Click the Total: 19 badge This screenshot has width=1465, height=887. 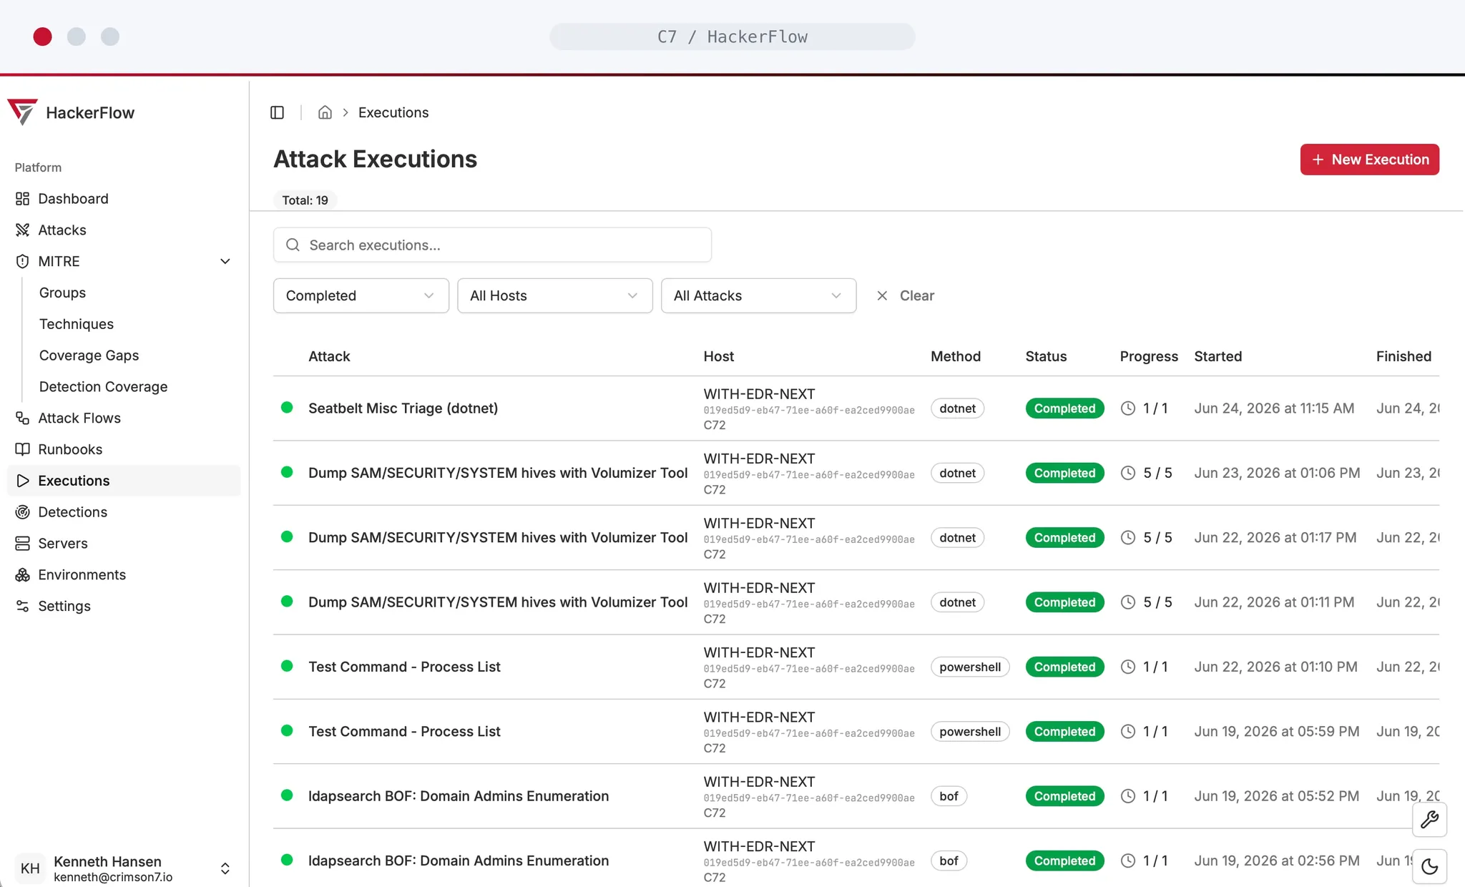[x=305, y=200]
